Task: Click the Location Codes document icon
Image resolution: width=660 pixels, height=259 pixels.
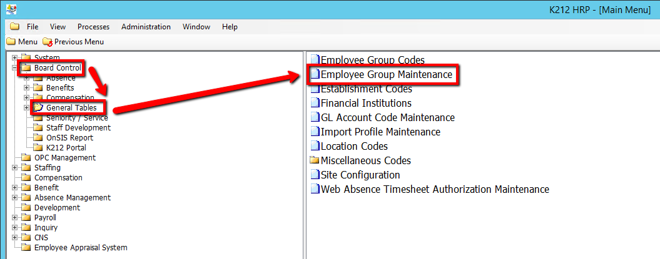Action: [x=315, y=146]
